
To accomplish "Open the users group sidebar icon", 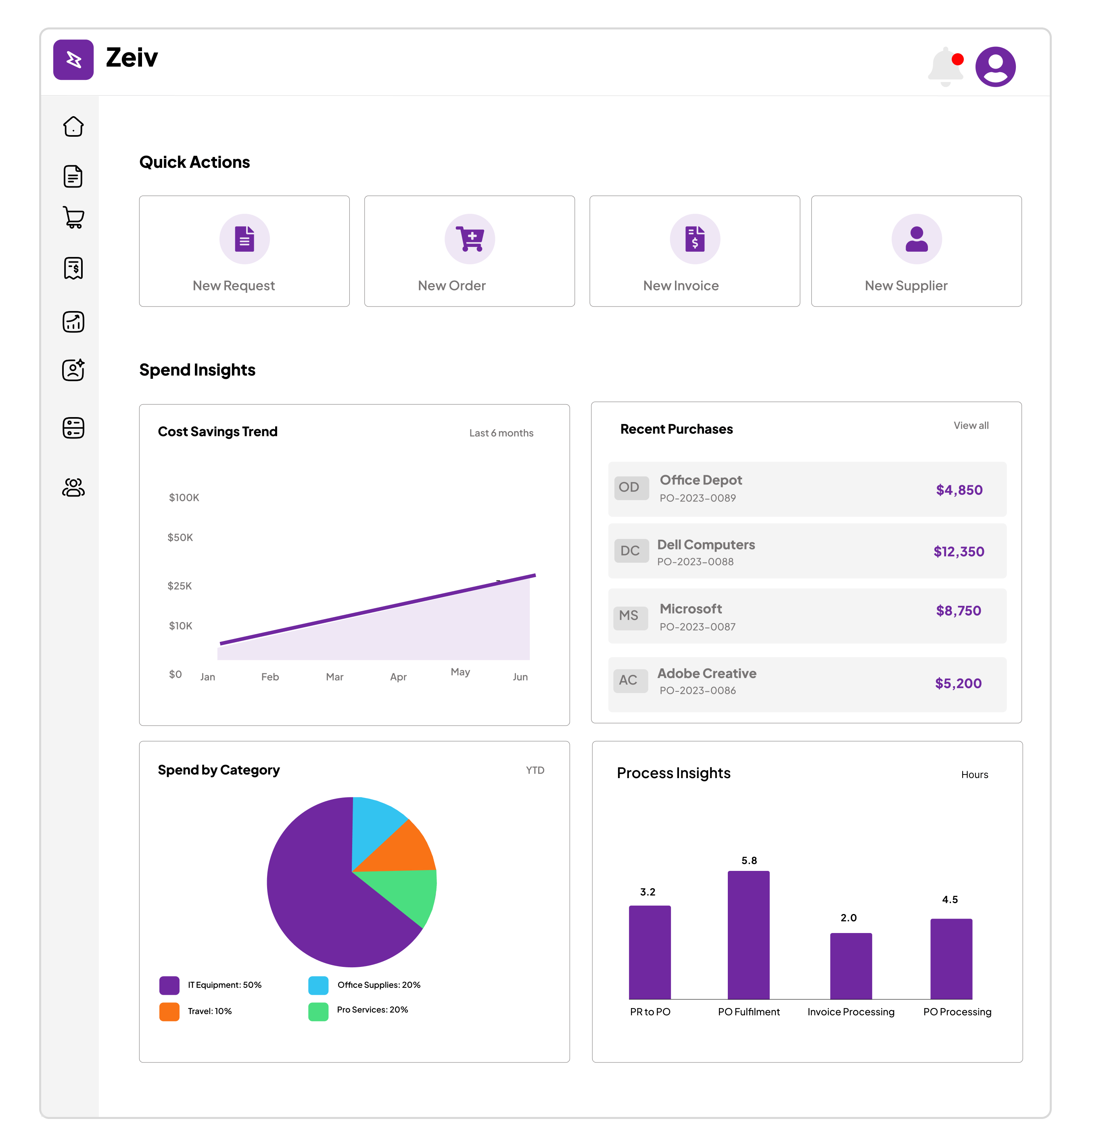I will pos(73,487).
